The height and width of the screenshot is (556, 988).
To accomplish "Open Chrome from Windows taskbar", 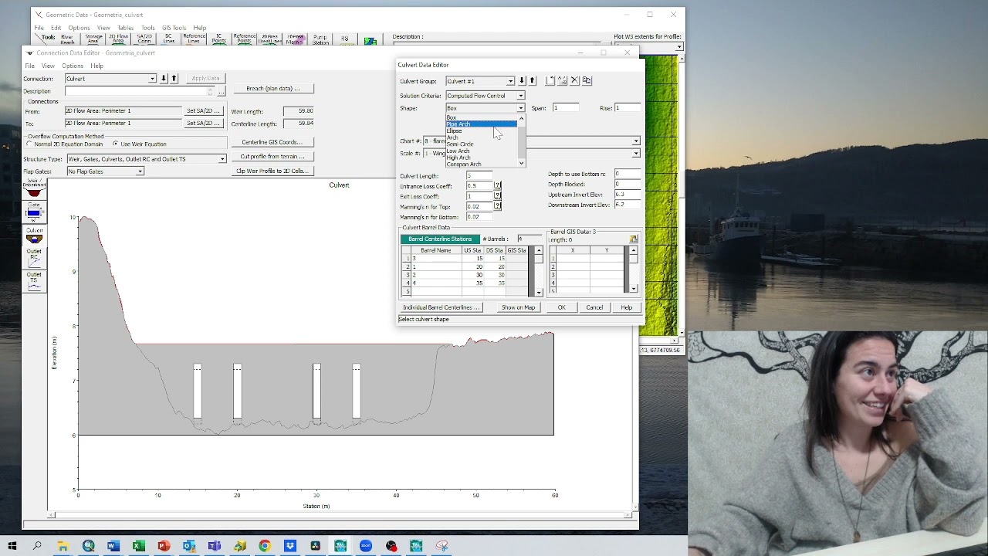I will pos(265,546).
